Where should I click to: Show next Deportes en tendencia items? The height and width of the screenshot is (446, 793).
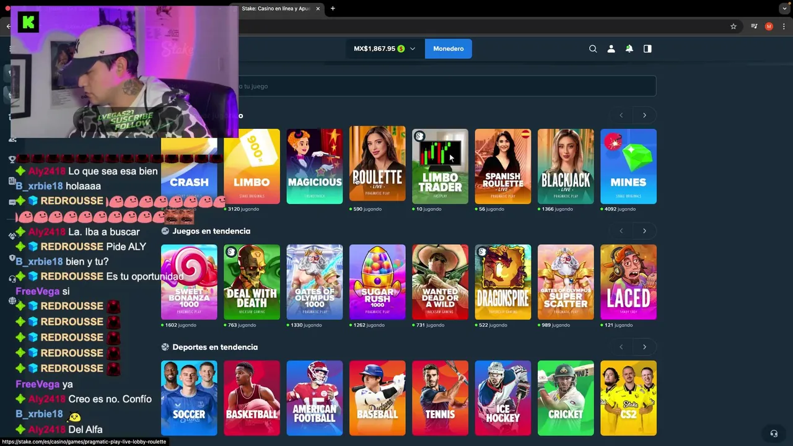[x=644, y=347]
